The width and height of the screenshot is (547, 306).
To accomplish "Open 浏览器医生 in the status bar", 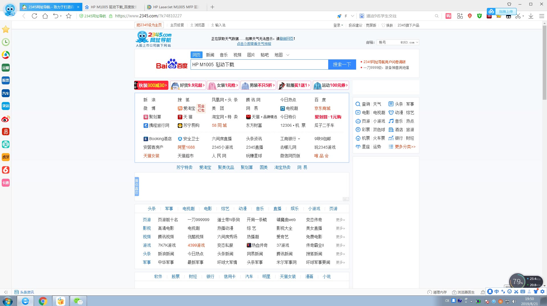I will (463, 292).
